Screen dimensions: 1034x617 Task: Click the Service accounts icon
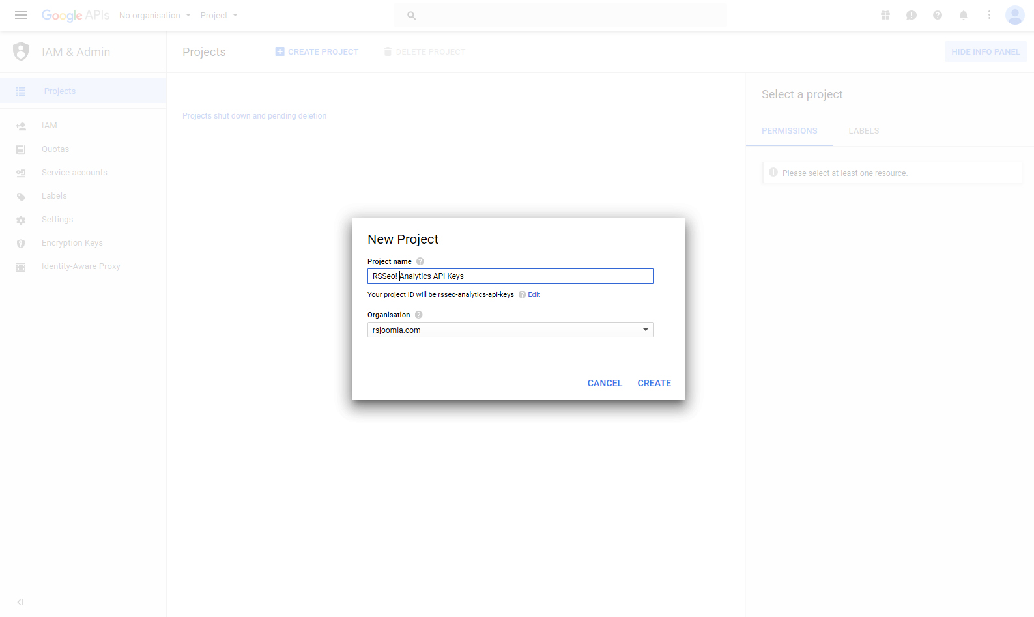pyautogui.click(x=21, y=173)
